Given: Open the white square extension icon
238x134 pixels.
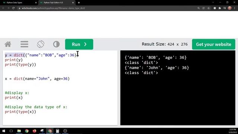Looking at the screenshot, I should pos(215,8).
